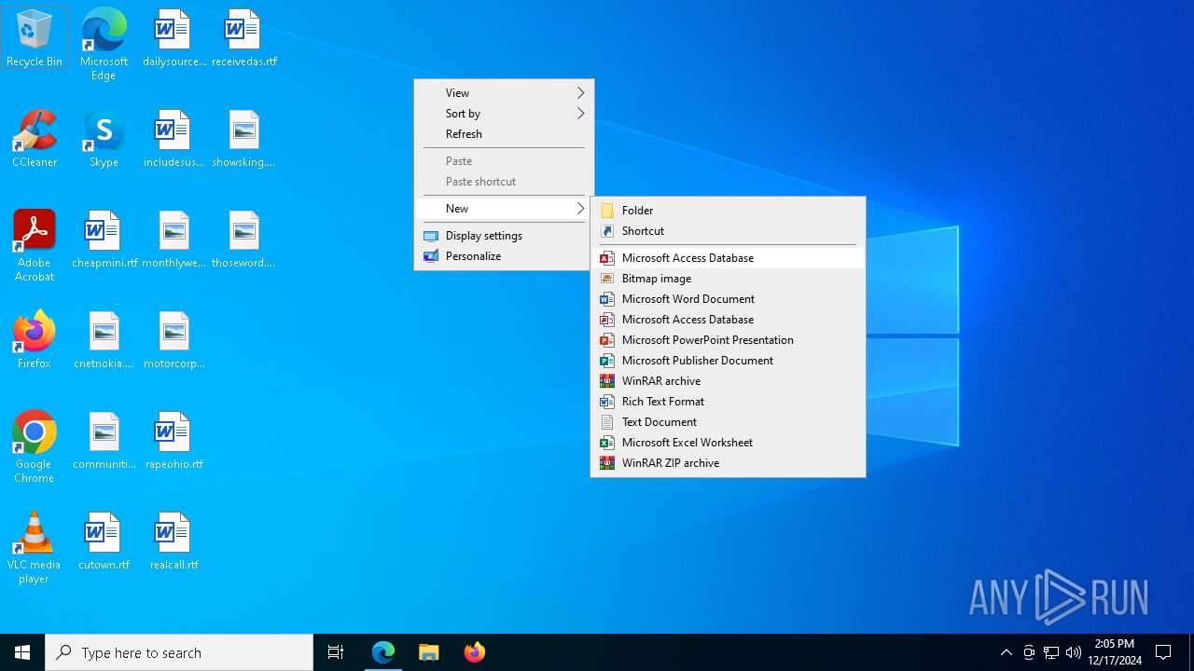Screen dimensions: 1194x671
Task: Create a new Bitmap image
Action: point(728,279)
